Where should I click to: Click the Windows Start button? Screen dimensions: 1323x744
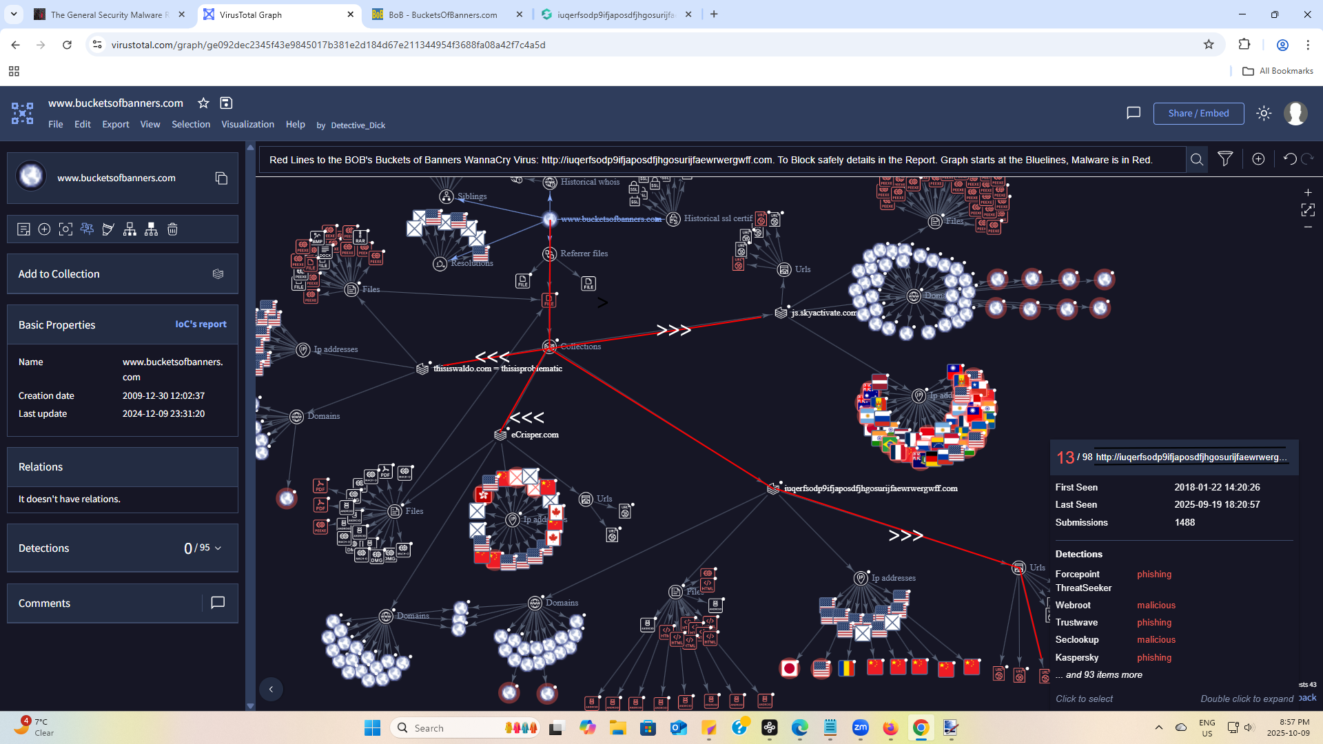click(372, 728)
